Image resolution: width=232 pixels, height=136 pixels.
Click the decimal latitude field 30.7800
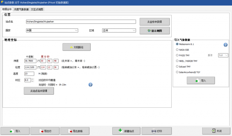pos(30,61)
